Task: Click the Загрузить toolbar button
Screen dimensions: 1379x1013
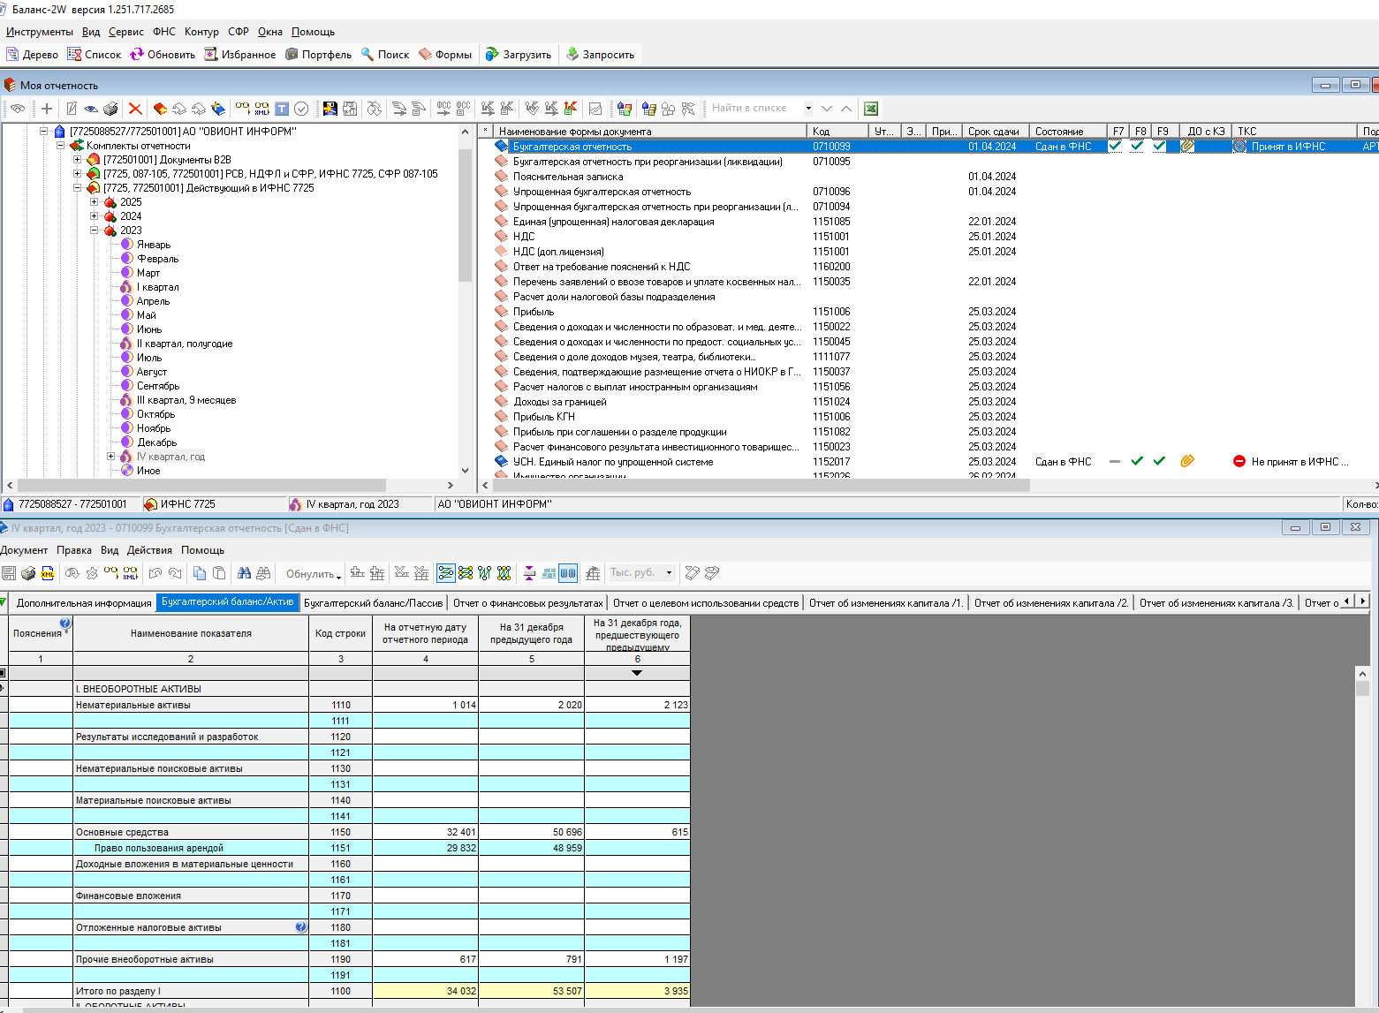Action: (519, 55)
